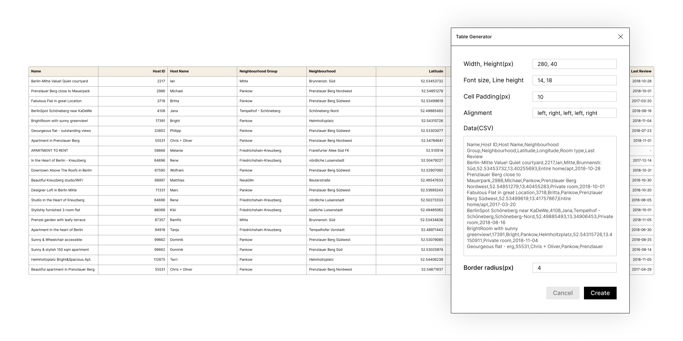Click the Create button
The width and height of the screenshot is (683, 341).
coord(600,293)
